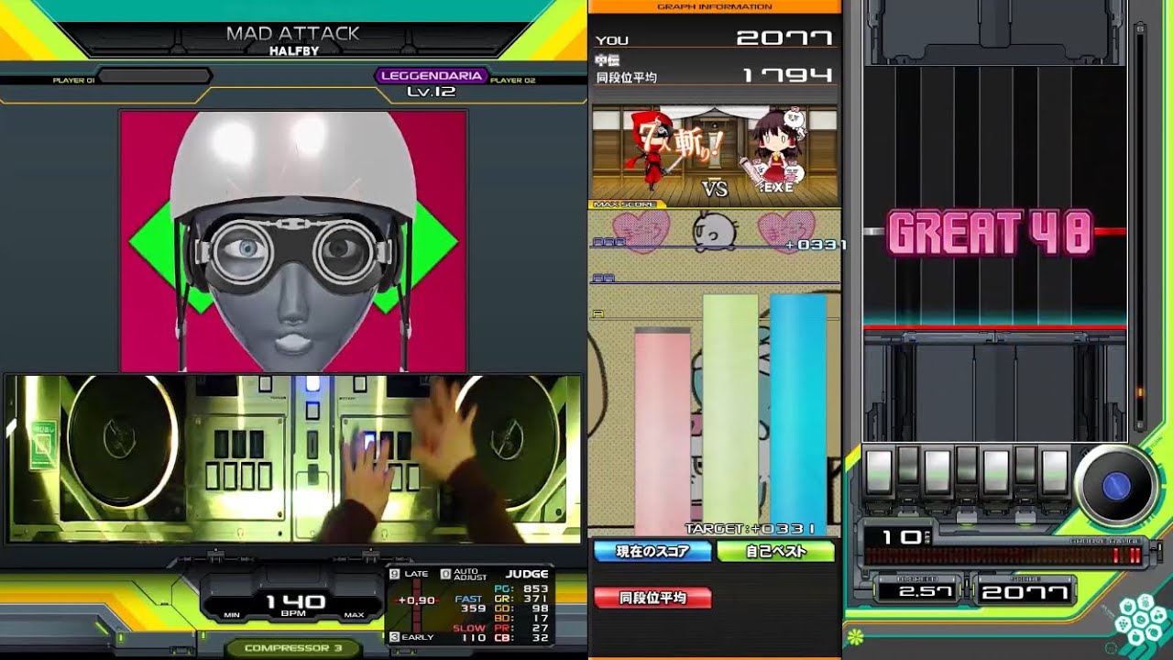Click the first white key beside the lane
The image size is (1173, 660).
(879, 473)
